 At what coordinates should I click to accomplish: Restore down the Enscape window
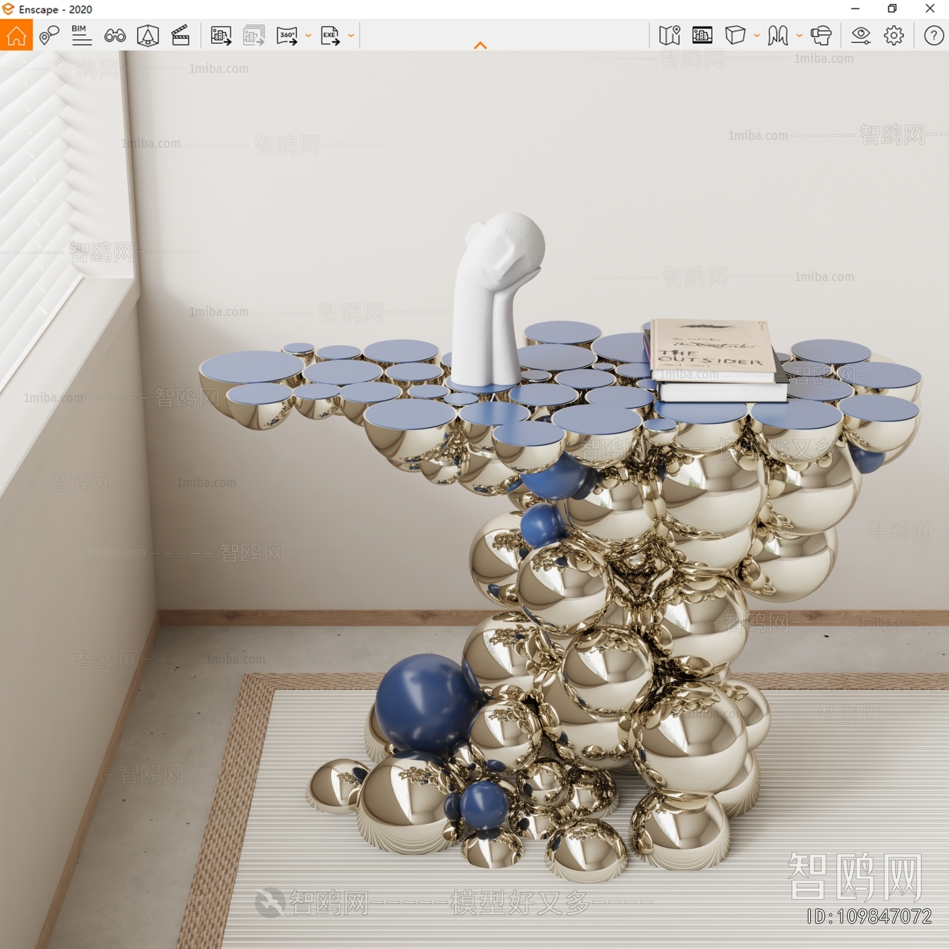892,9
